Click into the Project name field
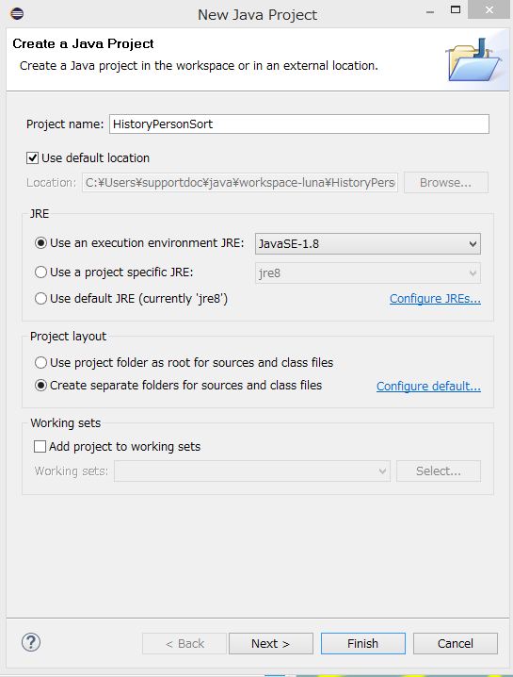This screenshot has height=677, width=513. click(299, 124)
